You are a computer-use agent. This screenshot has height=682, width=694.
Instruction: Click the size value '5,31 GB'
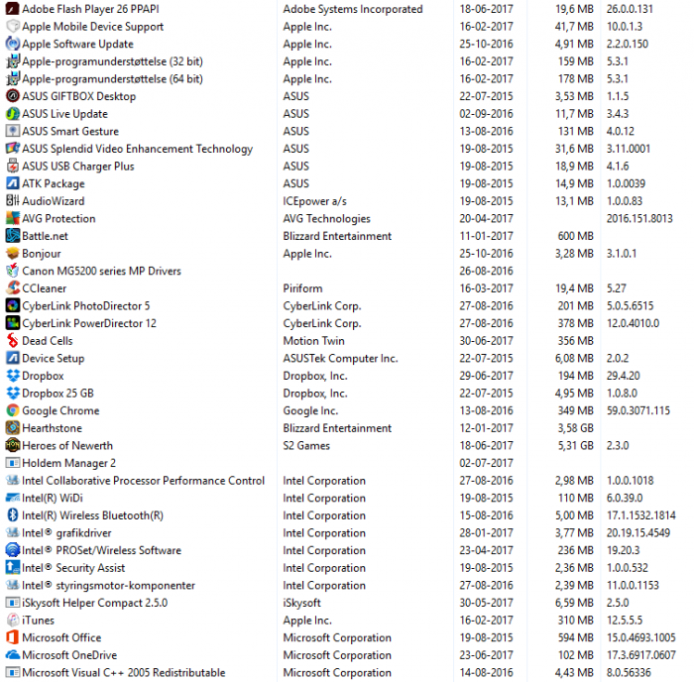point(575,446)
